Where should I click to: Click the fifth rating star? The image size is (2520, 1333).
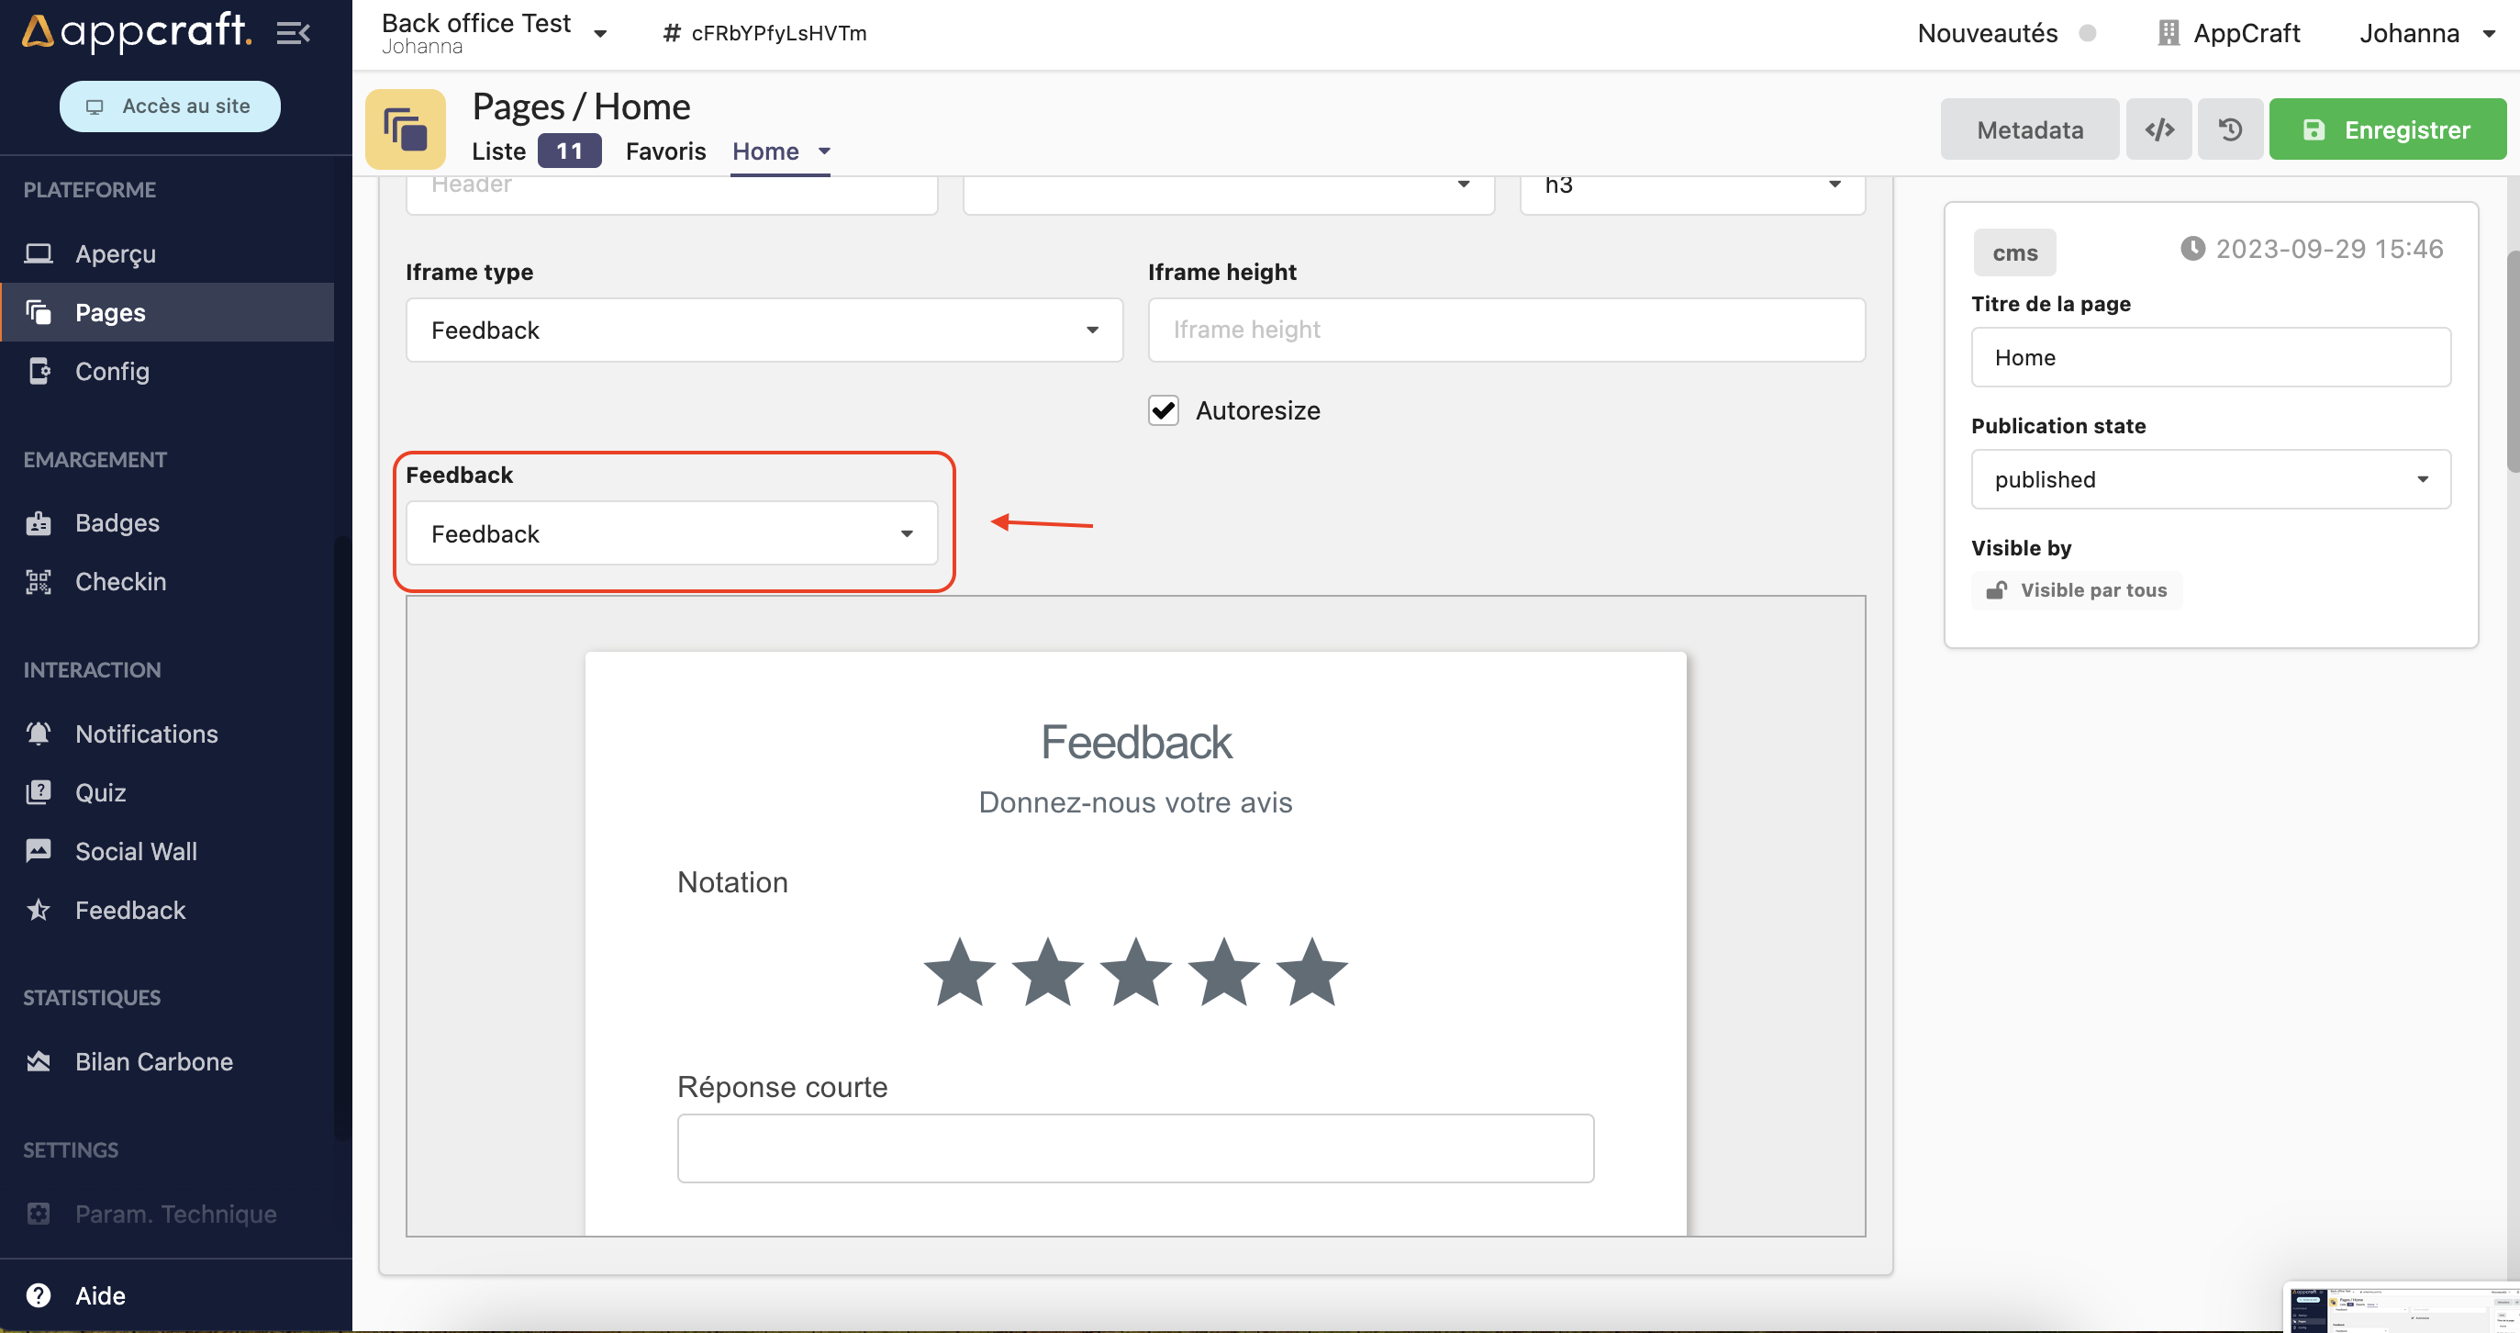click(1310, 972)
